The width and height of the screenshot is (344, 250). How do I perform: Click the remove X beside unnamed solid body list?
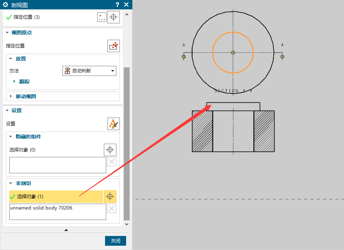pos(112,209)
